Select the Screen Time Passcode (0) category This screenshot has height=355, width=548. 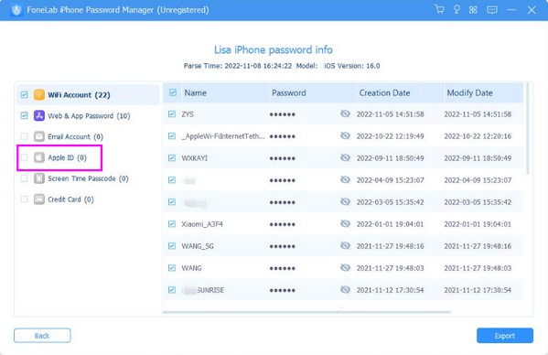tap(88, 179)
